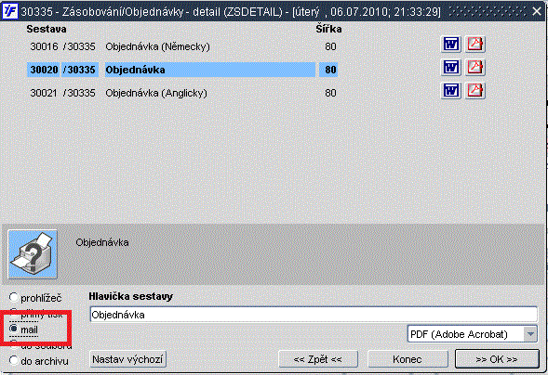Close the ZSDETAIL window
This screenshot has height=375, width=548.
[537, 11]
